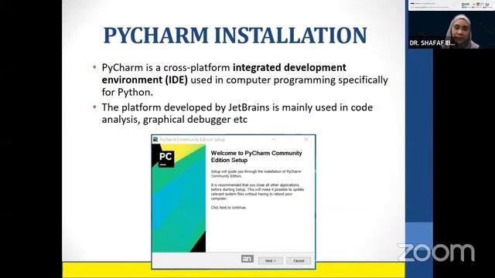The width and height of the screenshot is (495, 278).
Task: Click the Next button in PyCharm setup
Action: tap(271, 261)
